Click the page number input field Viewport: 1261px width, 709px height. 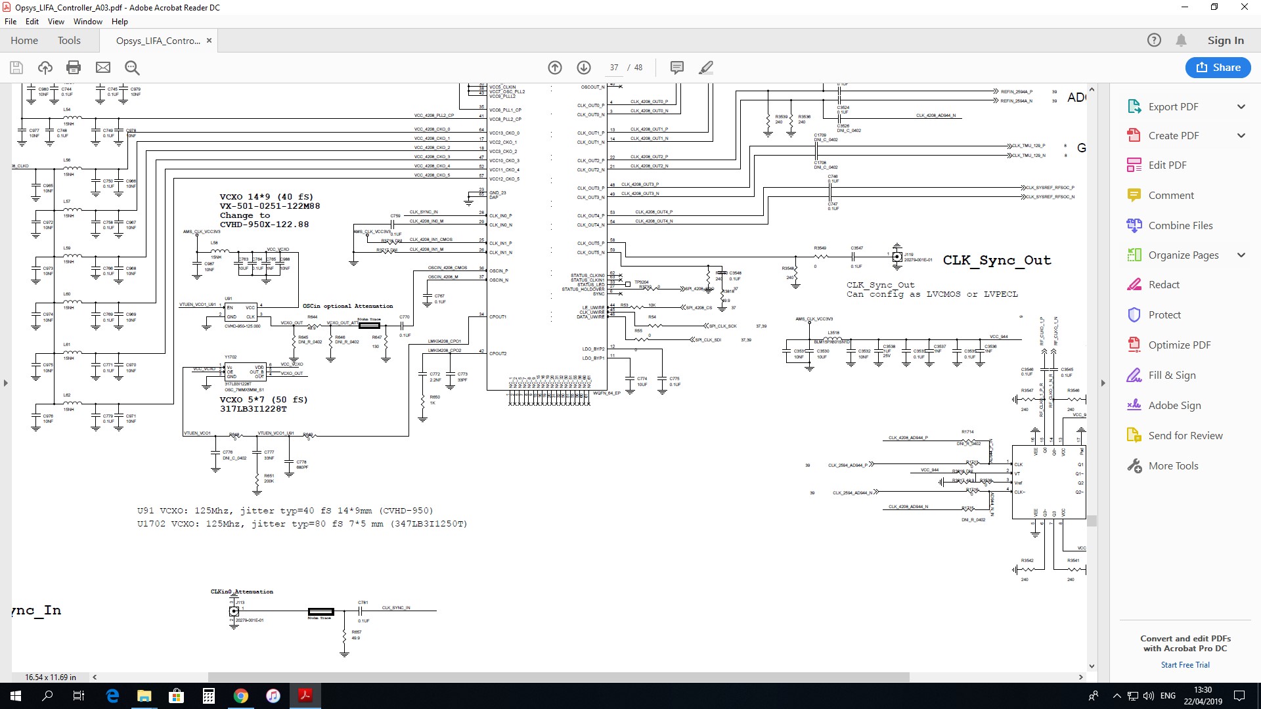pos(614,68)
